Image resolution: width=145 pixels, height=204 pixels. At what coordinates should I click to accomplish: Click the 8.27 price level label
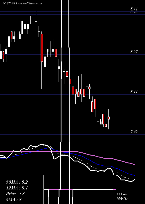pyautogui.click(x=134, y=52)
